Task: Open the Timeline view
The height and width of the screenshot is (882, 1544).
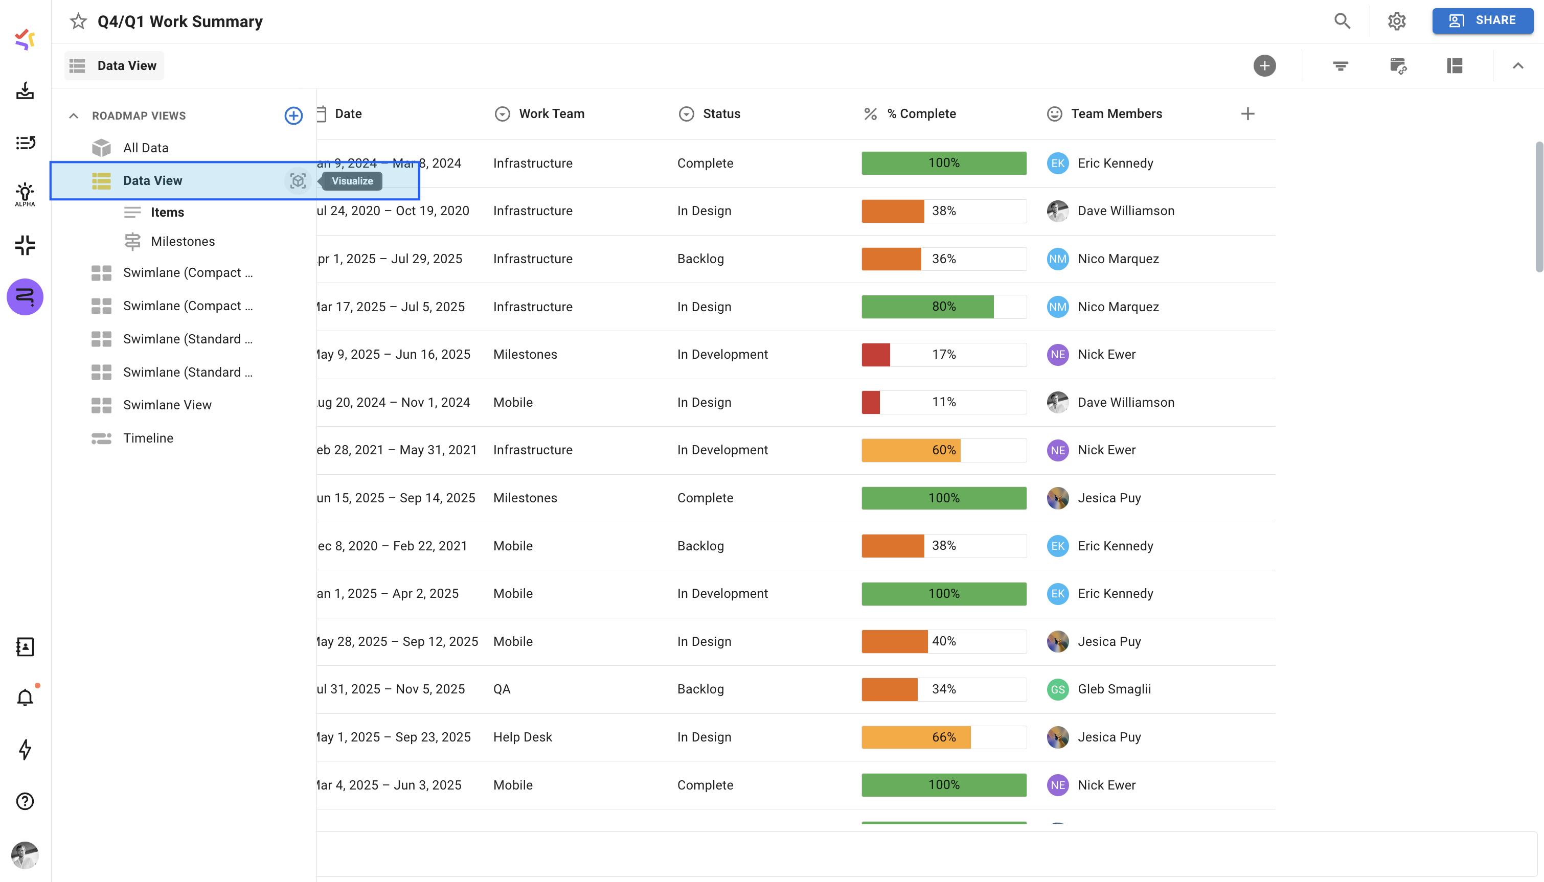Action: point(148,438)
